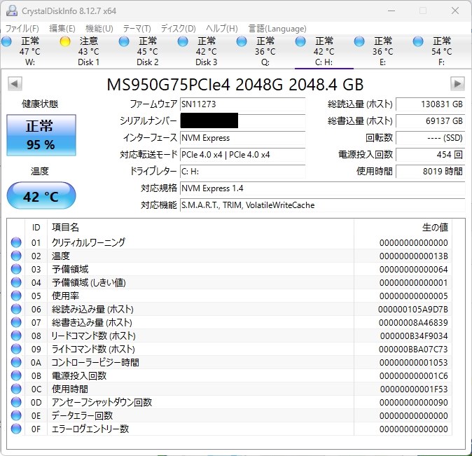Select row 02 温度
Image resolution: width=472 pixels, height=456 pixels.
230,256
